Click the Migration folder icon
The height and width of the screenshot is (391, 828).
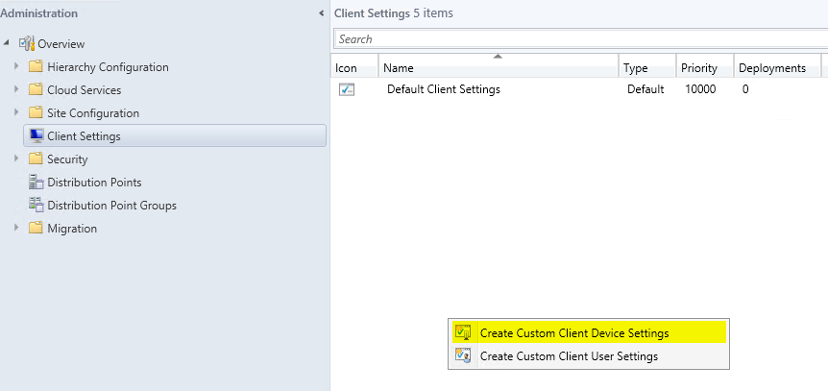(x=36, y=229)
